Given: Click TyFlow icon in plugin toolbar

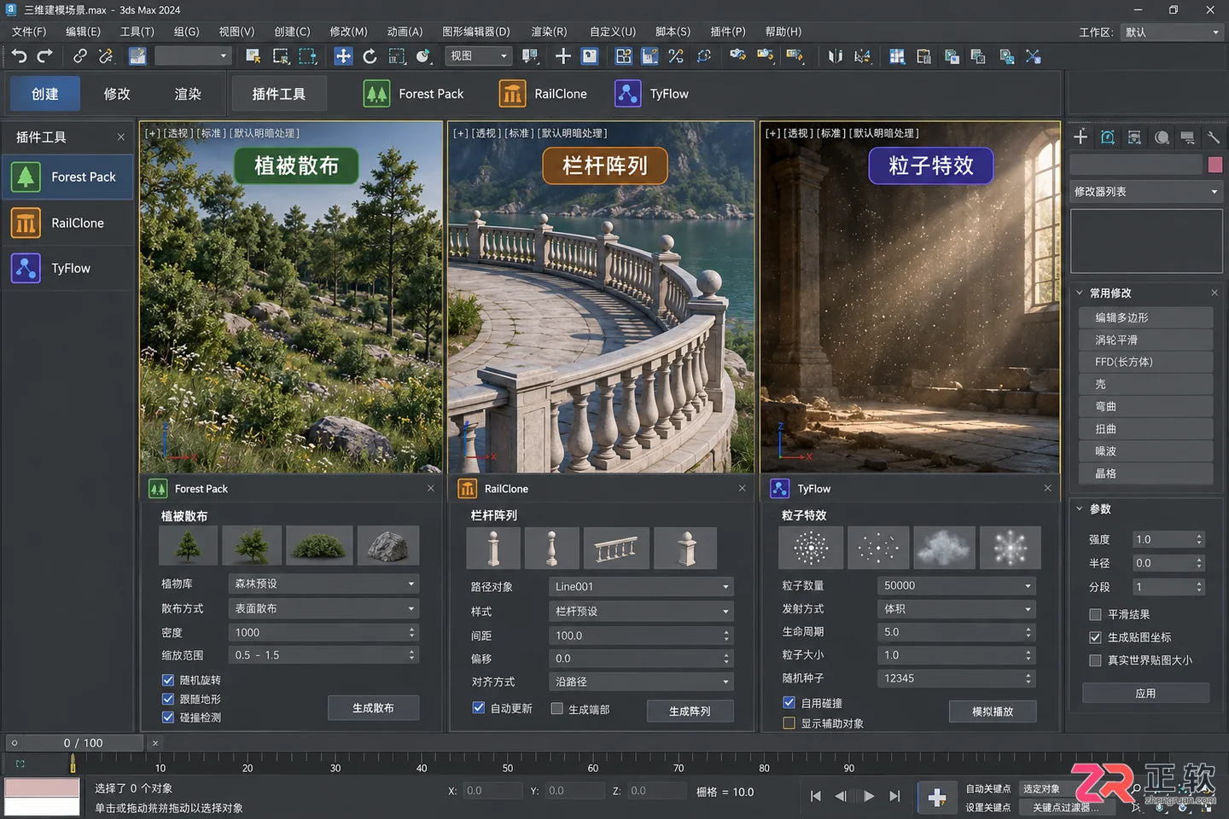Looking at the screenshot, I should (x=627, y=94).
